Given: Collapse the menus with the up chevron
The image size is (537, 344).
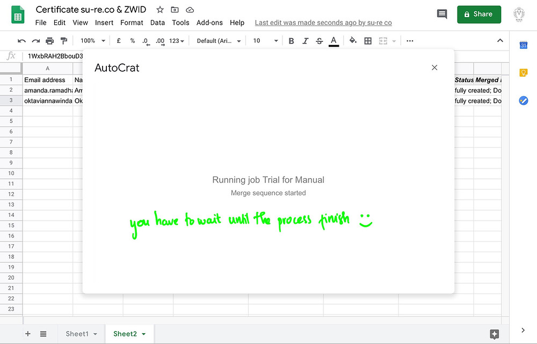Looking at the screenshot, I should 500,40.
